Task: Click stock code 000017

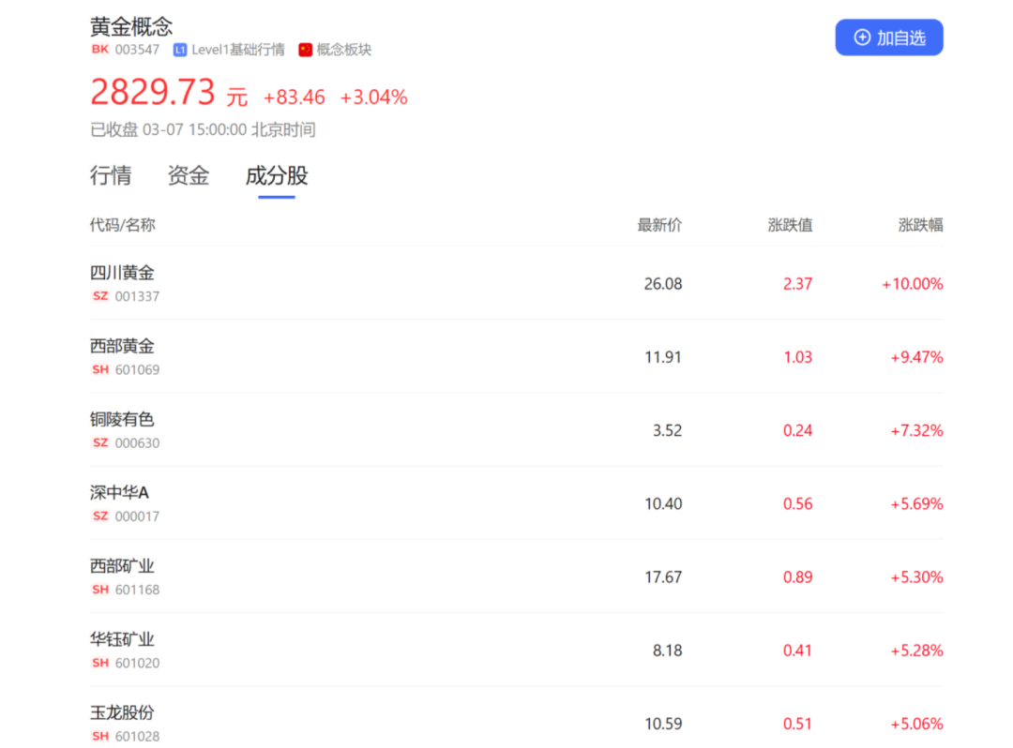Action: click(x=137, y=516)
